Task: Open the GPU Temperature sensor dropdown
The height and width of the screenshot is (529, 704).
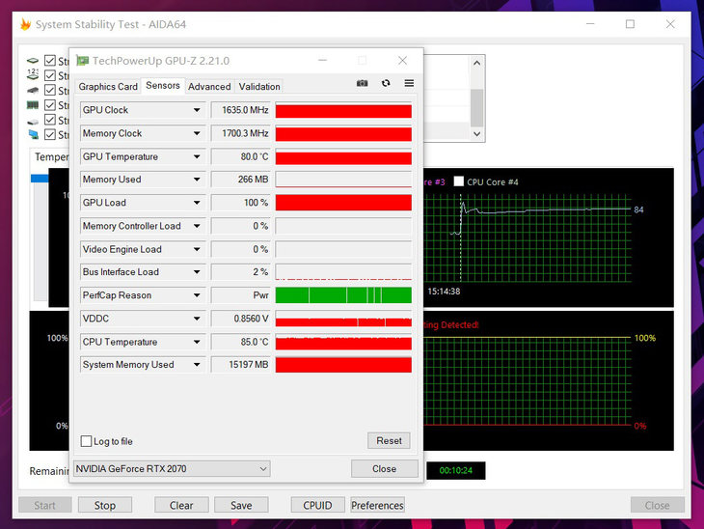Action: pyautogui.click(x=197, y=156)
